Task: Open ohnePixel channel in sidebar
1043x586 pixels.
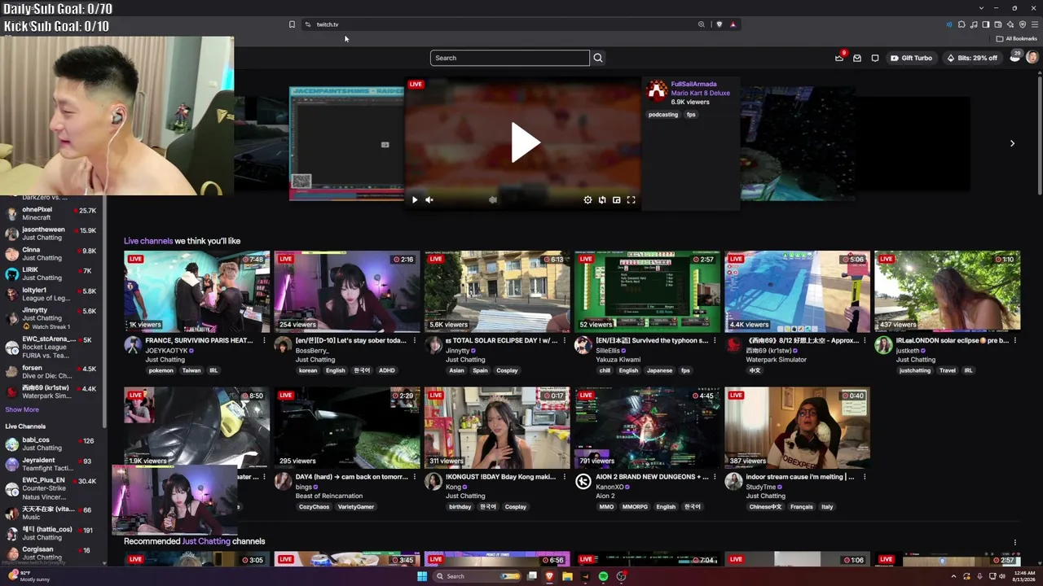Action: [x=51, y=213]
